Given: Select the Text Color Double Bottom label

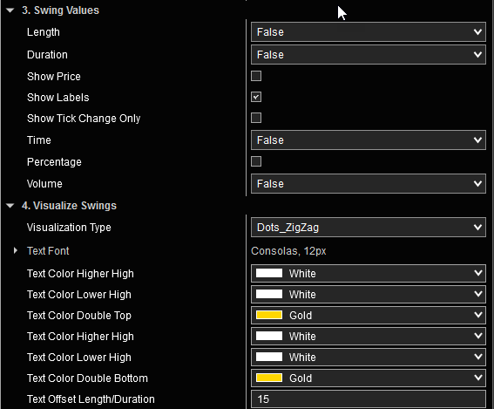Looking at the screenshot, I should click(x=87, y=378).
